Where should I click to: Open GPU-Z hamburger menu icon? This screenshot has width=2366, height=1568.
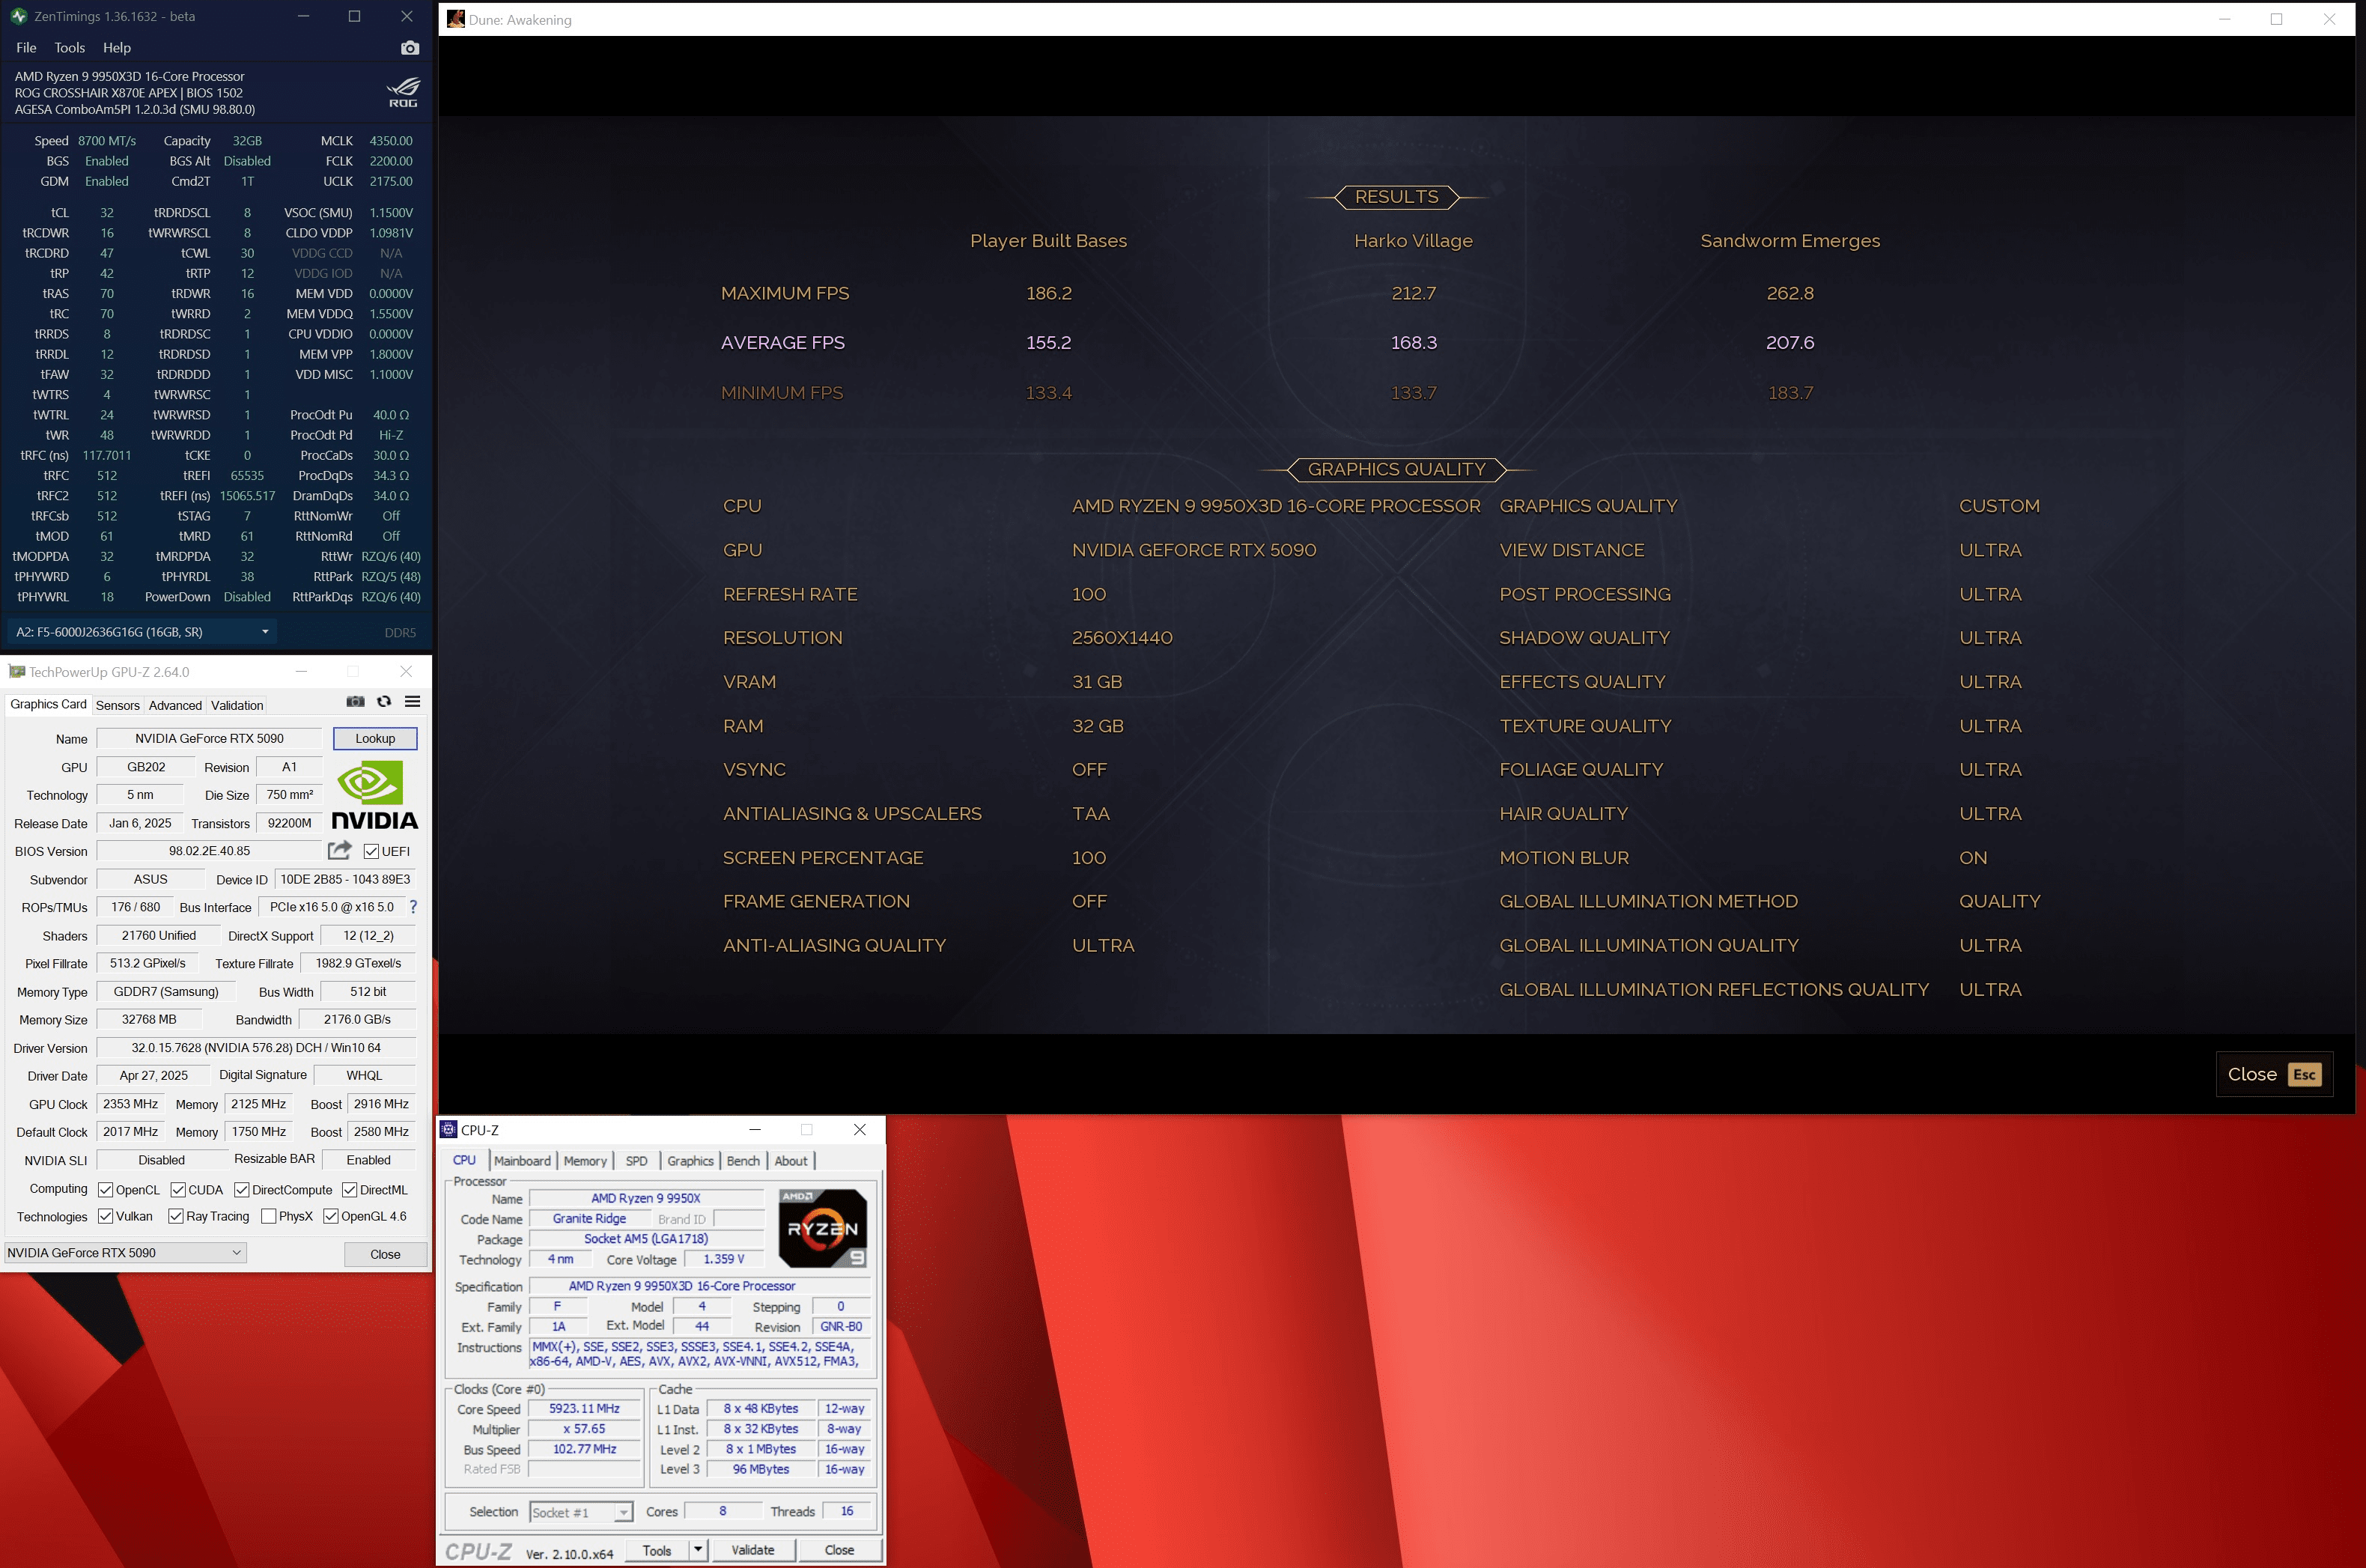tap(412, 702)
